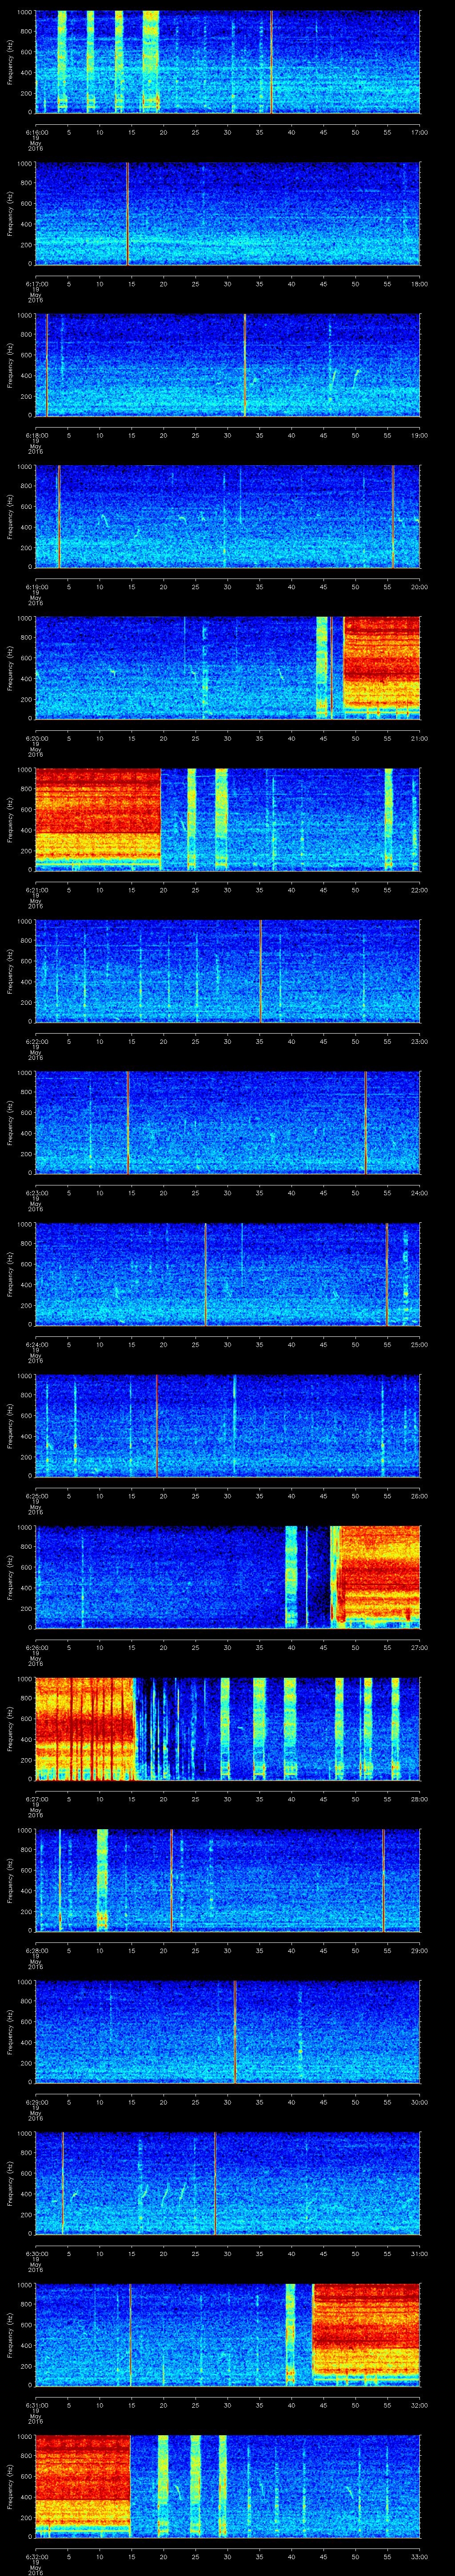Select the spectrogram panel starting at 6:20:00
Viewport: 455px width, 2576px height.
(x=228, y=668)
